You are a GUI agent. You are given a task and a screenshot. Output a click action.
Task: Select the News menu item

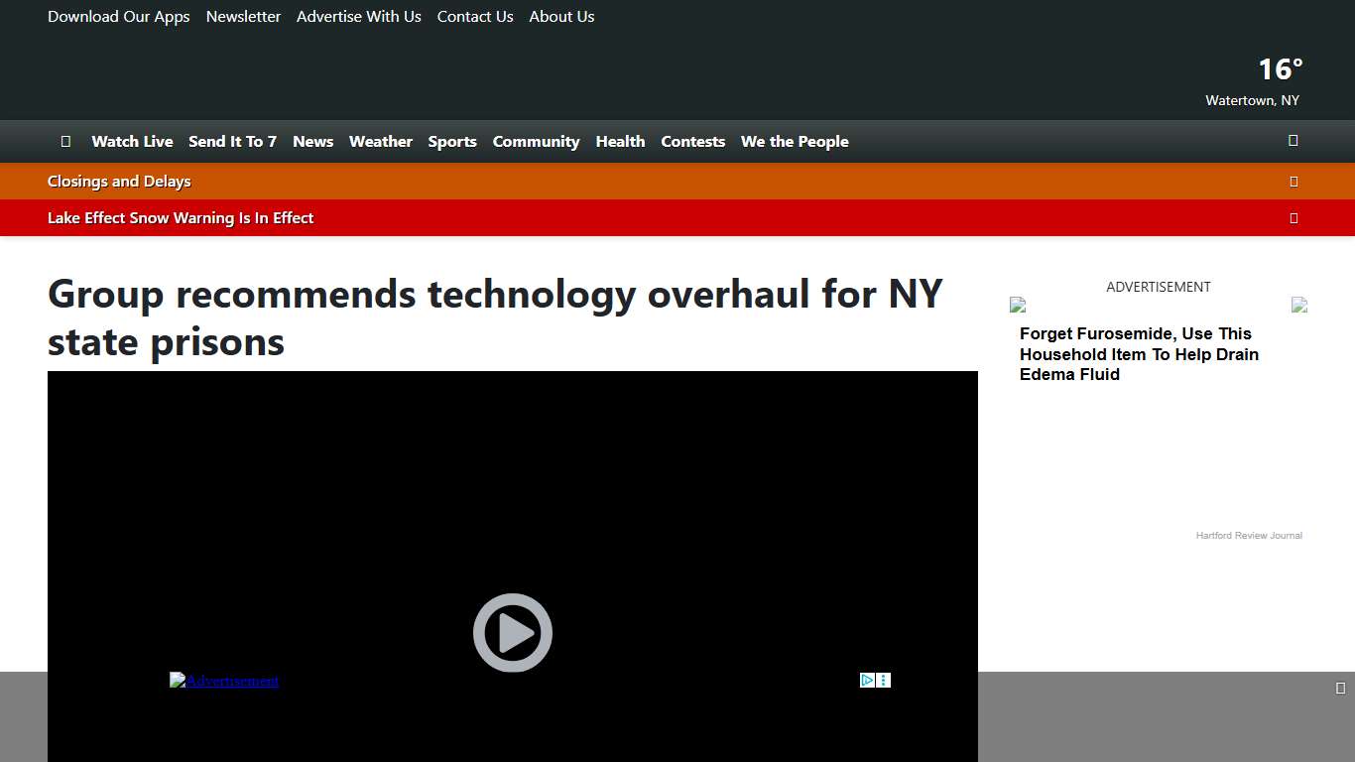tap(312, 141)
